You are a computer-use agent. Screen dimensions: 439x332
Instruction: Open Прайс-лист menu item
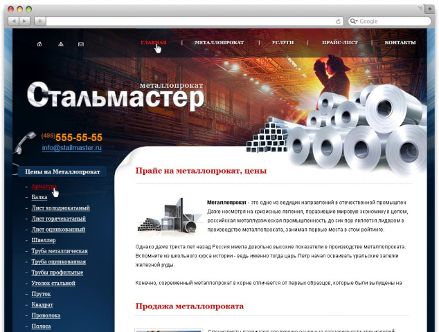click(x=340, y=42)
